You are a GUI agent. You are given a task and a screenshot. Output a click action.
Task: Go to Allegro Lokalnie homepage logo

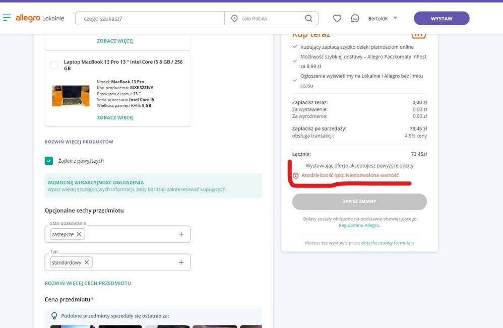pyautogui.click(x=40, y=18)
